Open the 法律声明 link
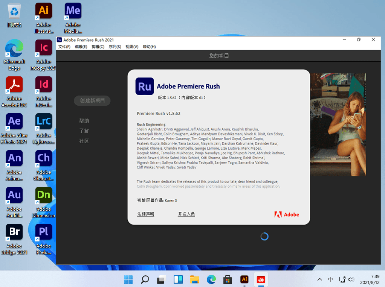The height and width of the screenshot is (287, 385). click(146, 214)
